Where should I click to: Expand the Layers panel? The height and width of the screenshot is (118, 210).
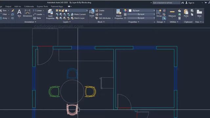coord(67,22)
